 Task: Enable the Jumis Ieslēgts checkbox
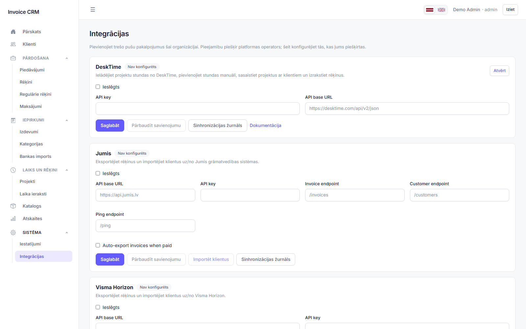[x=98, y=173]
